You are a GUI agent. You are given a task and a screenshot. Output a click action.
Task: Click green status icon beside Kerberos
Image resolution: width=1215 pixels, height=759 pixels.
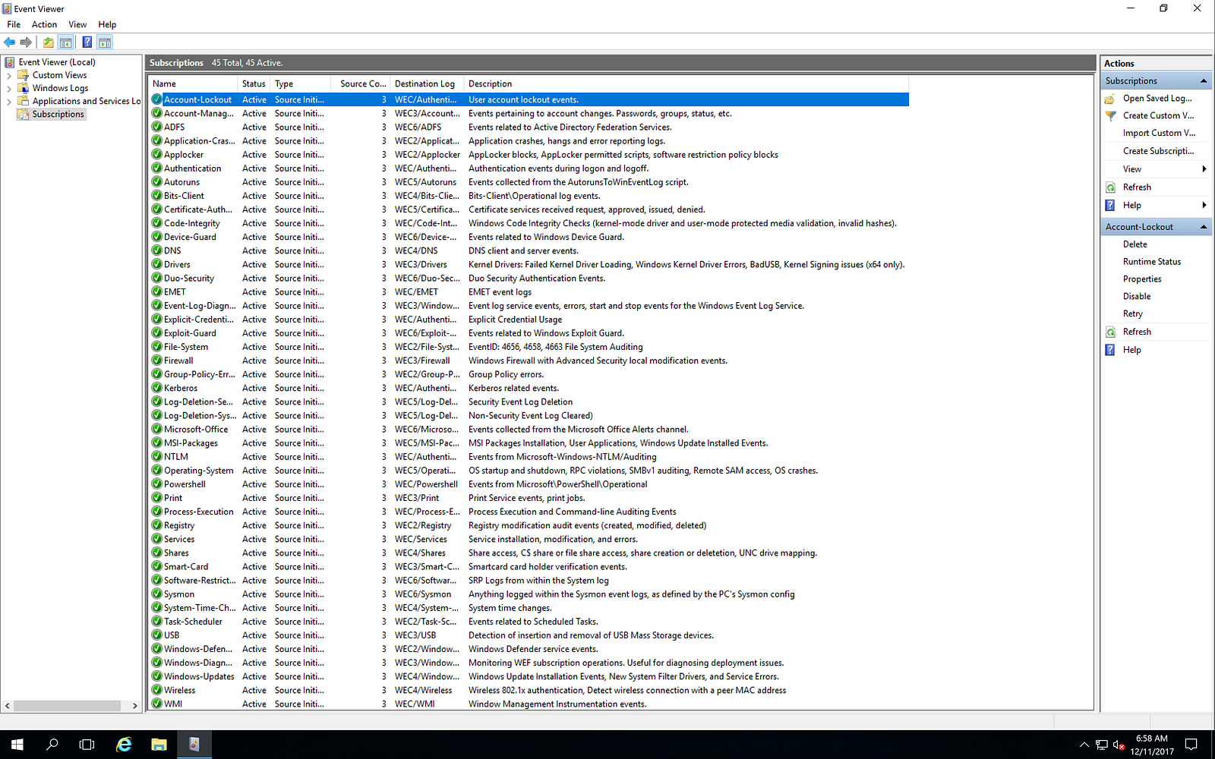pyautogui.click(x=156, y=388)
